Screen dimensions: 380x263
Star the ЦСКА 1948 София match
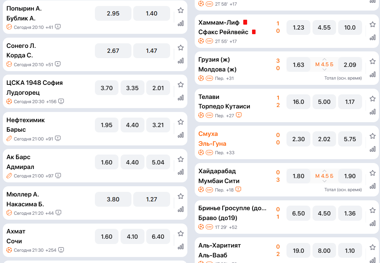click(x=181, y=85)
